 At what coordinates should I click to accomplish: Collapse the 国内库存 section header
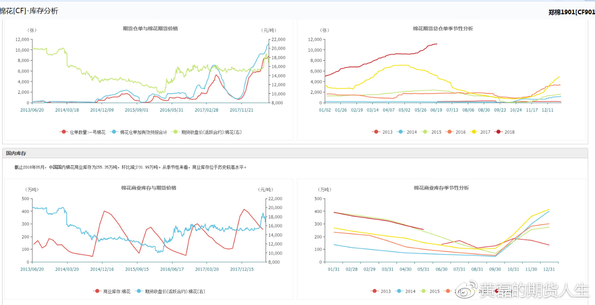(x=19, y=153)
